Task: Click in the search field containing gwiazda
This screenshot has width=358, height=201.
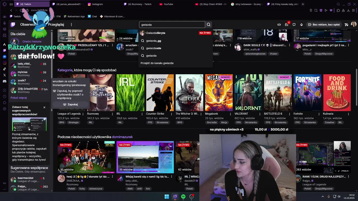Action: click(x=172, y=25)
